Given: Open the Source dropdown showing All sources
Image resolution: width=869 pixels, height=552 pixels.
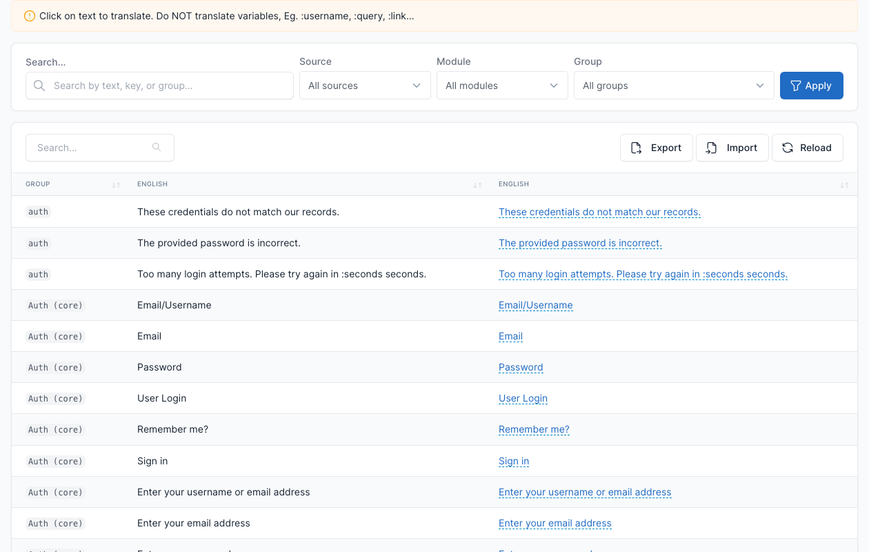Looking at the screenshot, I should pyautogui.click(x=365, y=86).
